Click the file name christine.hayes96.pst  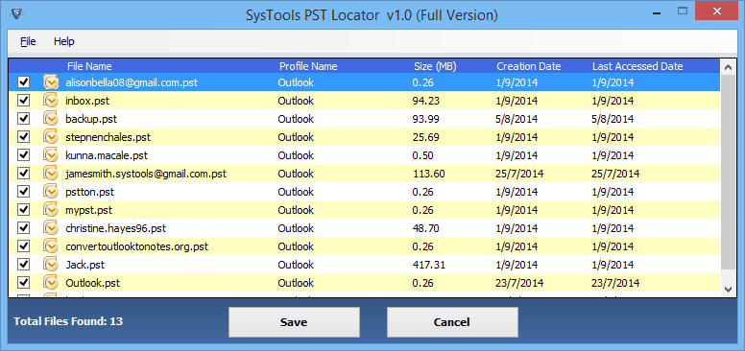pyautogui.click(x=115, y=228)
